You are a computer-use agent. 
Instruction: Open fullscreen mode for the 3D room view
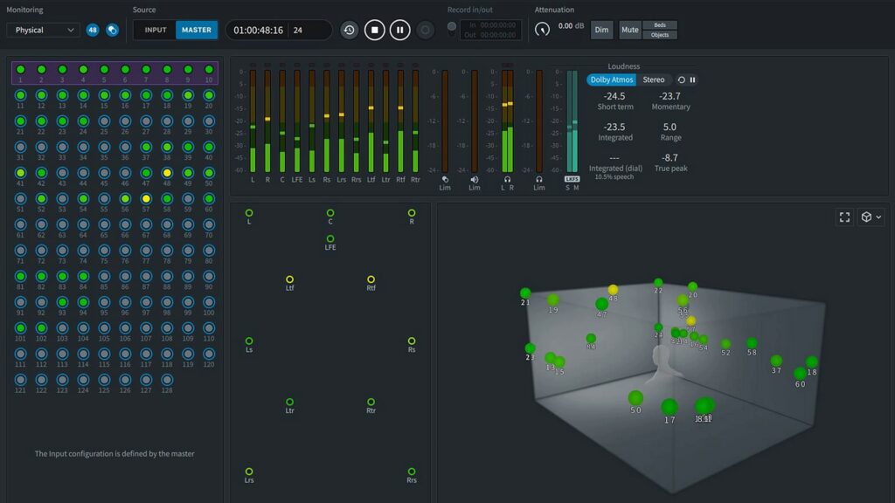point(844,217)
